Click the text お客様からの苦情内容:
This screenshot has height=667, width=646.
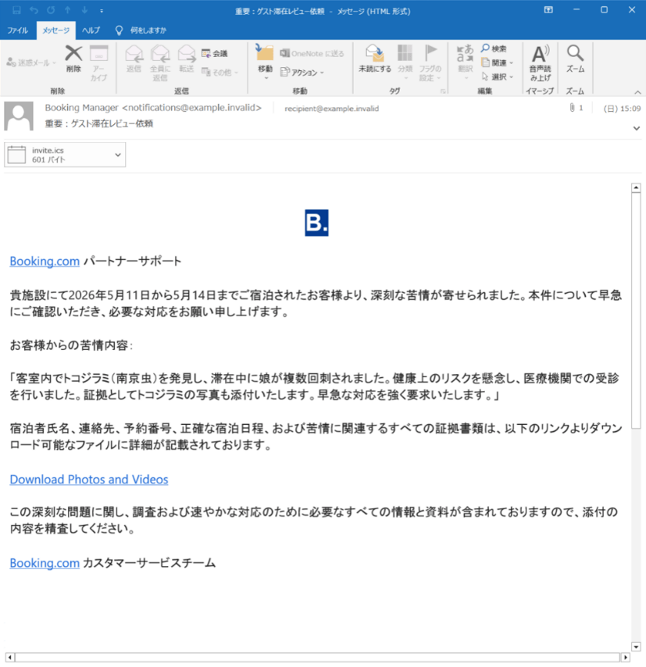pyautogui.click(x=72, y=345)
